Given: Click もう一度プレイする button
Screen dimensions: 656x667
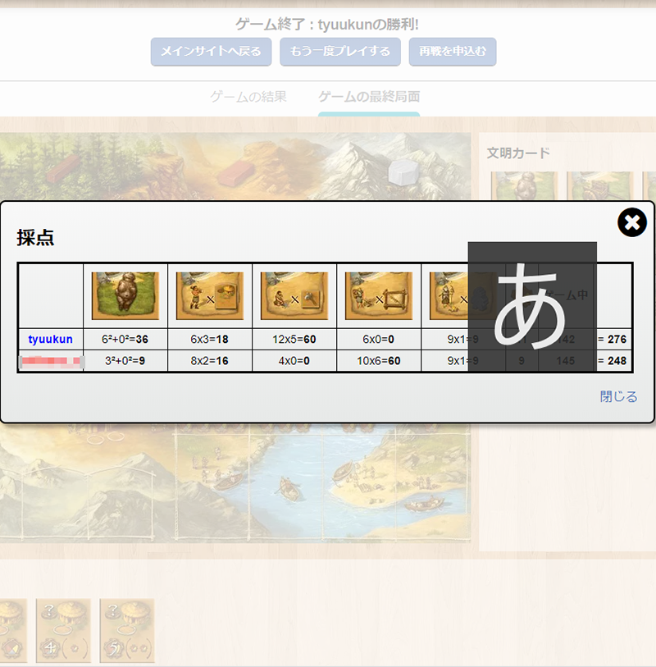Looking at the screenshot, I should tap(340, 52).
